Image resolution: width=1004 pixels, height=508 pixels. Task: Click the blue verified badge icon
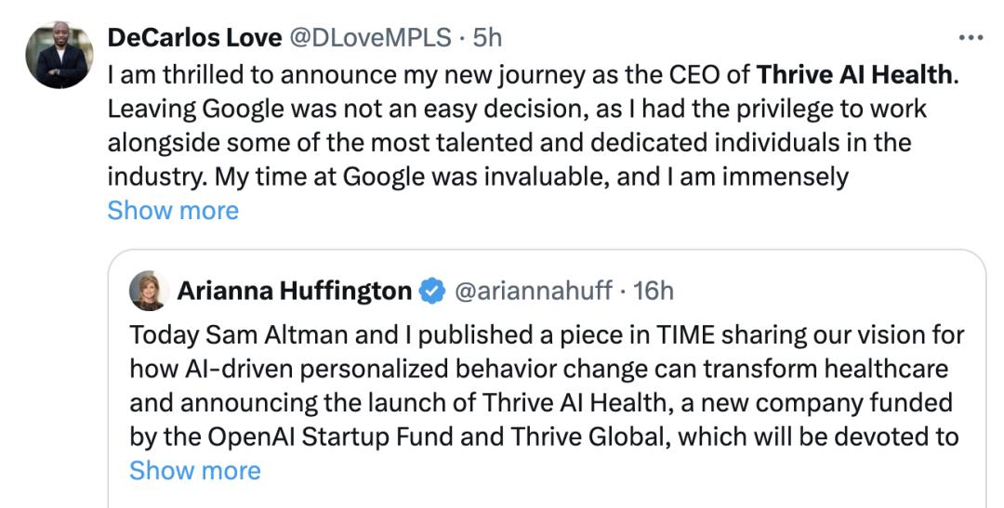pos(430,292)
